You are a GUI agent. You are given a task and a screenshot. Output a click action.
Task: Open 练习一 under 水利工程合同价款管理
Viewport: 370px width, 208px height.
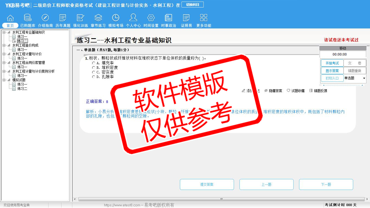click(22, 67)
